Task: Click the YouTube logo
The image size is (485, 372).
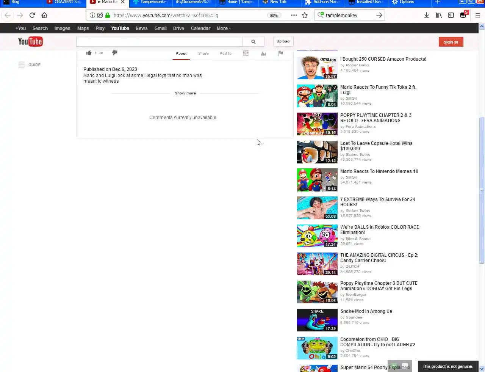Action: click(x=30, y=42)
